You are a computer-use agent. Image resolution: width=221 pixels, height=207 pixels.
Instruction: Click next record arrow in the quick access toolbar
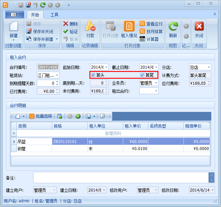pyautogui.click(x=58, y=5)
